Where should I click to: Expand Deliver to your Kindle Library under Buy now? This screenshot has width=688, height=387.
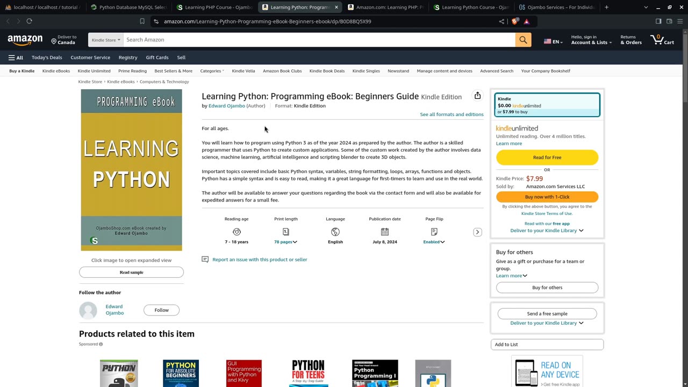(x=547, y=231)
